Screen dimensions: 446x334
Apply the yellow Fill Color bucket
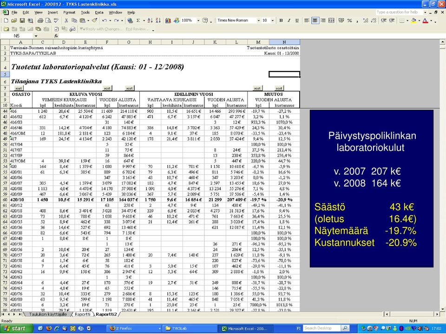pos(413,20)
